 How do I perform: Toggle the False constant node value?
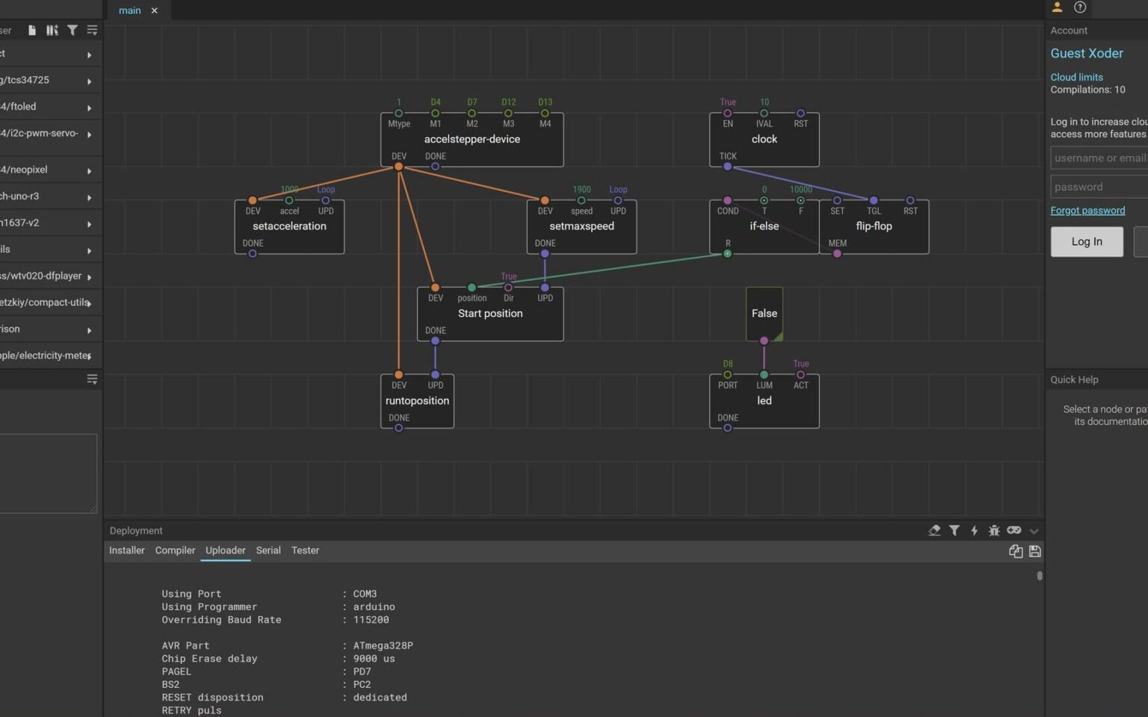(764, 314)
